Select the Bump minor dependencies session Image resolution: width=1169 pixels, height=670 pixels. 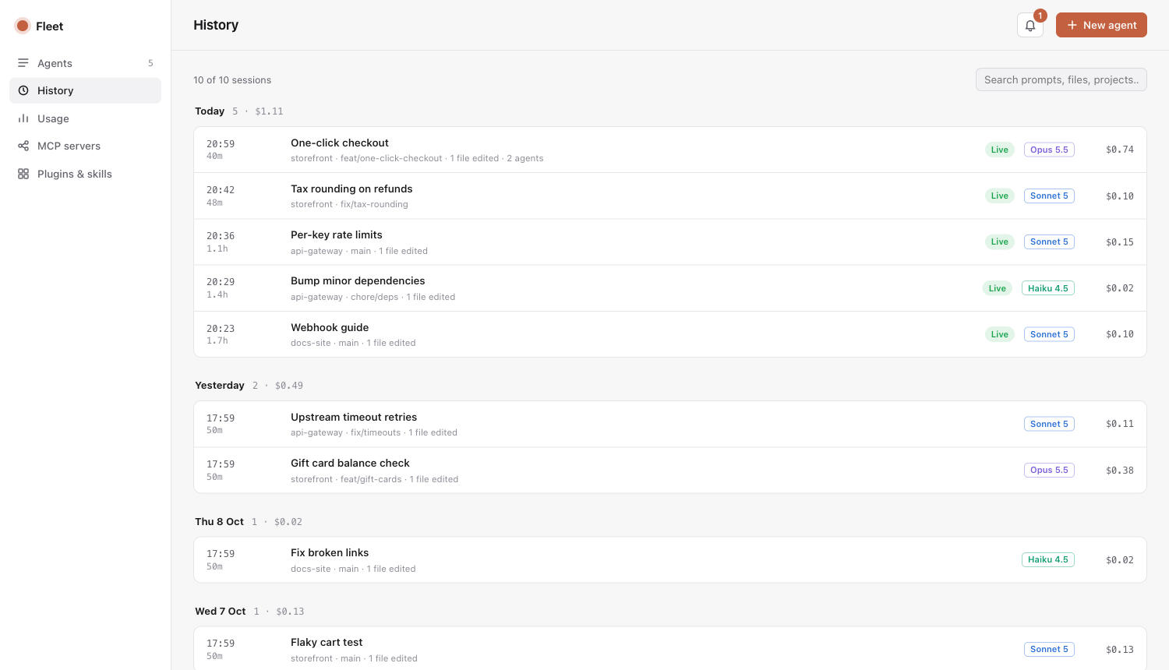coord(670,288)
